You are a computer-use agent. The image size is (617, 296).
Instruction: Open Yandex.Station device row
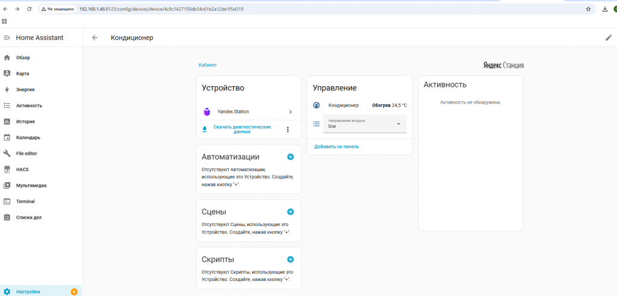tap(248, 112)
